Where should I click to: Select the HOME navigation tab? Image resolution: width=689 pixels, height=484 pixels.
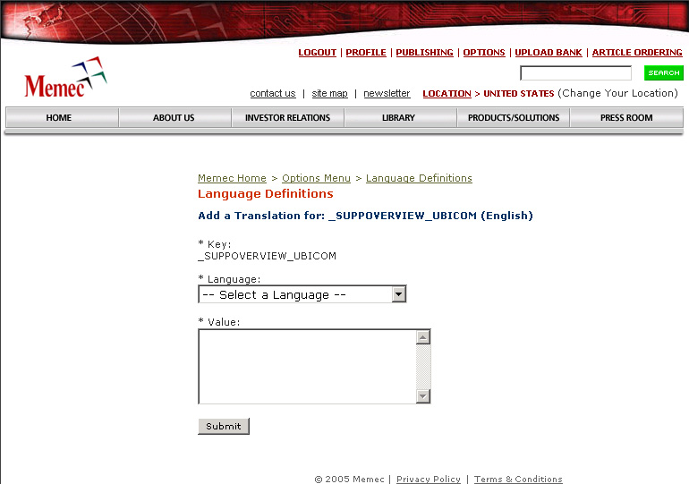(62, 118)
